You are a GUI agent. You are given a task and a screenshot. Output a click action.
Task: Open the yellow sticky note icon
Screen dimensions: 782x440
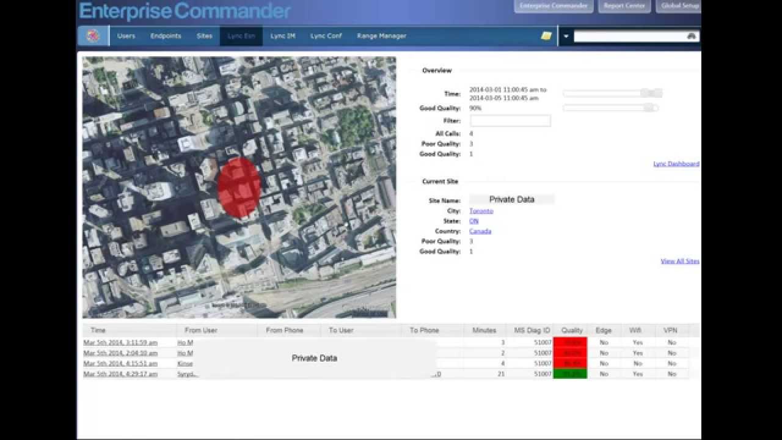pyautogui.click(x=546, y=36)
